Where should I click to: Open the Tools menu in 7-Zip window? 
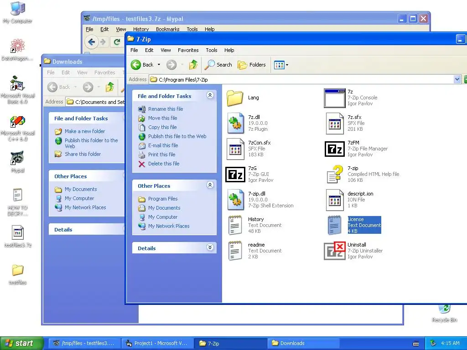click(212, 50)
